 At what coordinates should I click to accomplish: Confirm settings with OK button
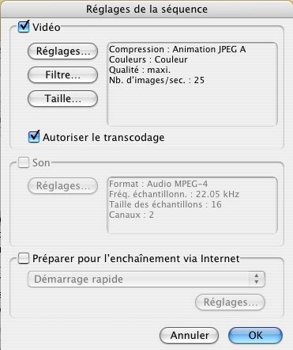click(x=255, y=336)
